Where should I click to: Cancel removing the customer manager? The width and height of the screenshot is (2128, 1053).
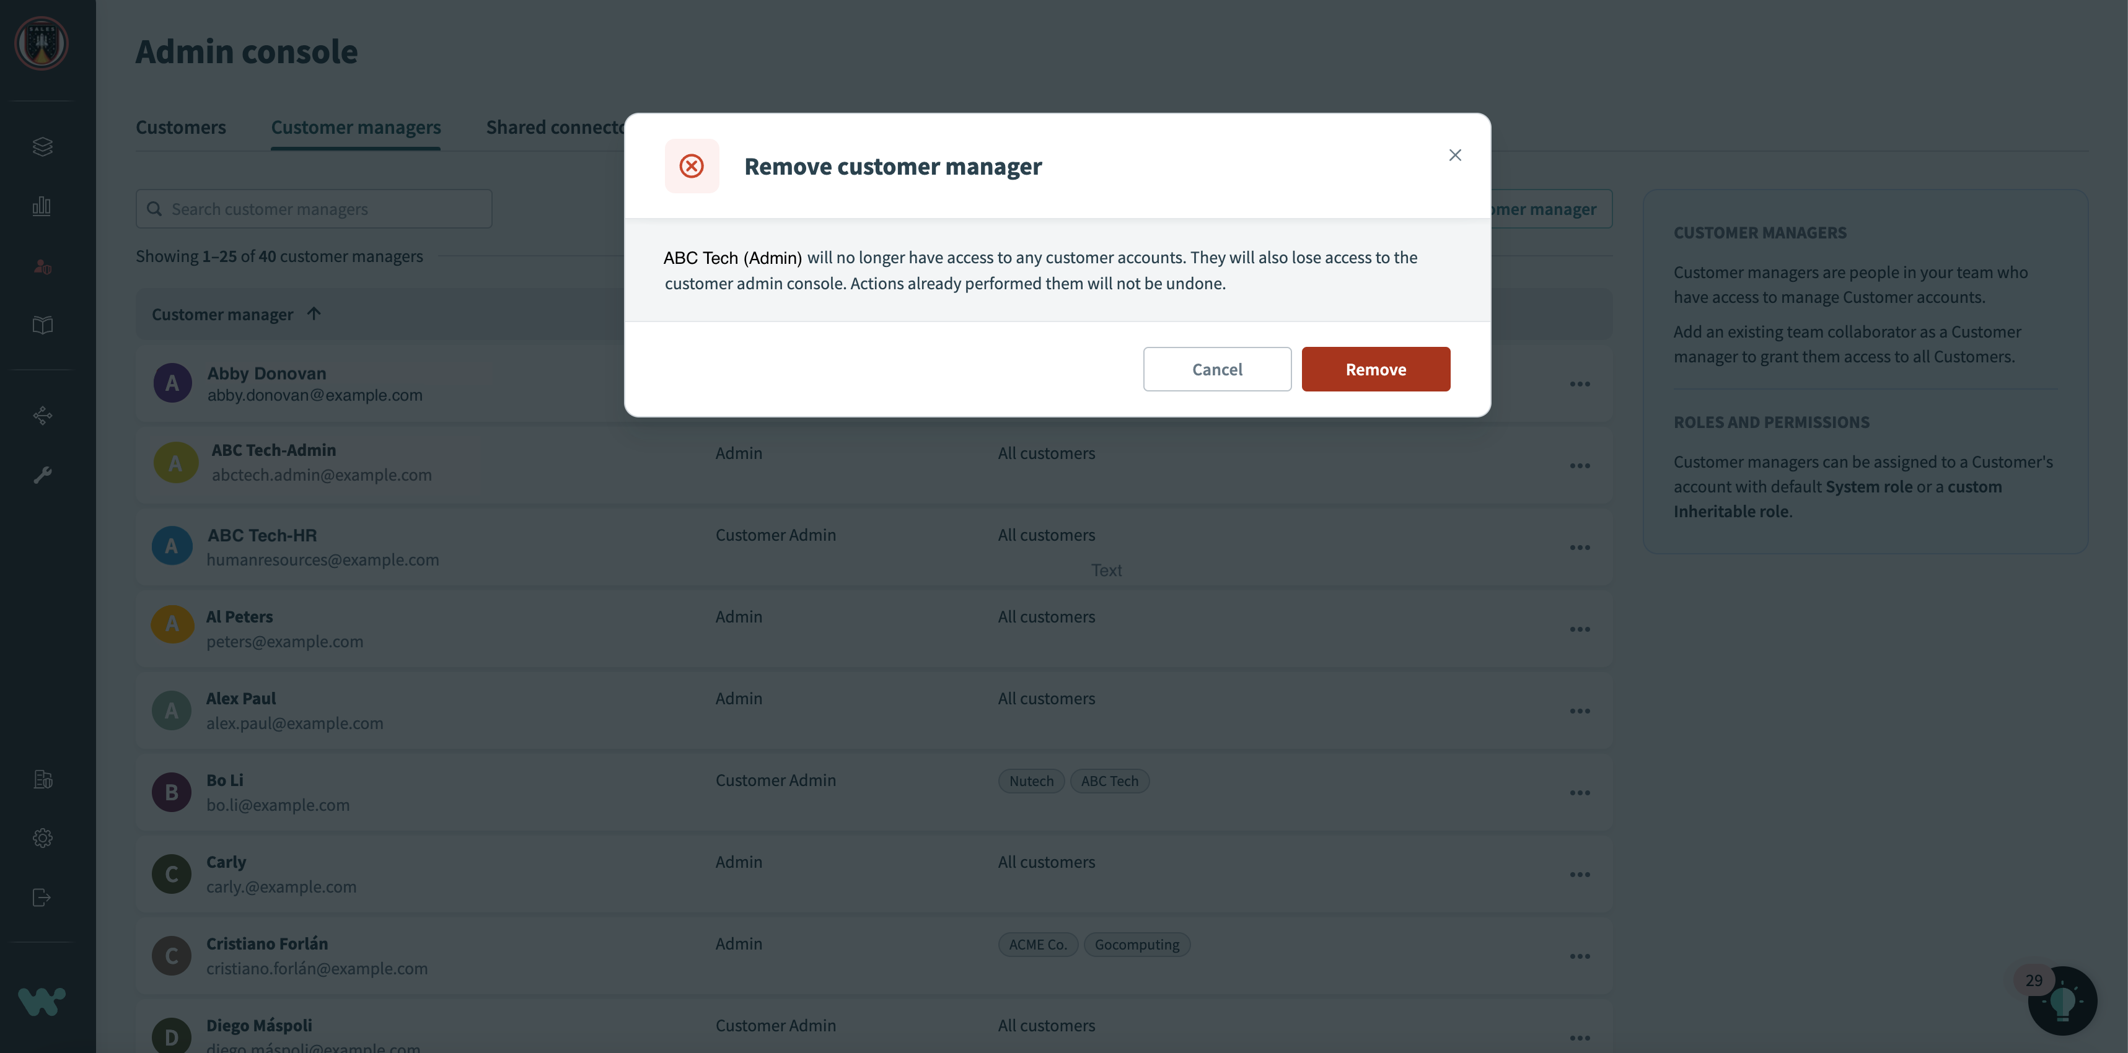point(1217,369)
